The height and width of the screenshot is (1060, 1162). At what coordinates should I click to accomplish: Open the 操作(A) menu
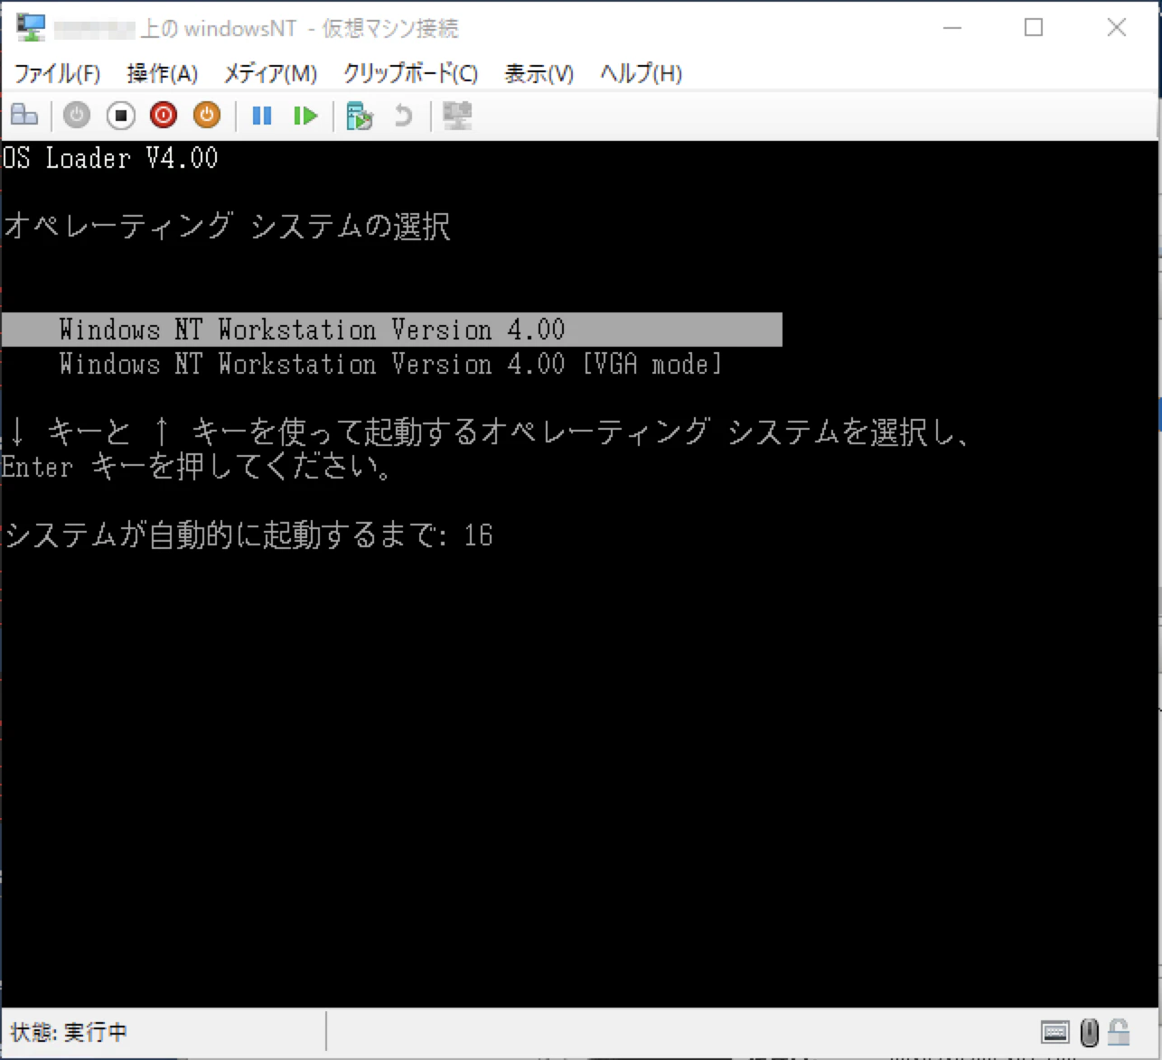point(163,73)
